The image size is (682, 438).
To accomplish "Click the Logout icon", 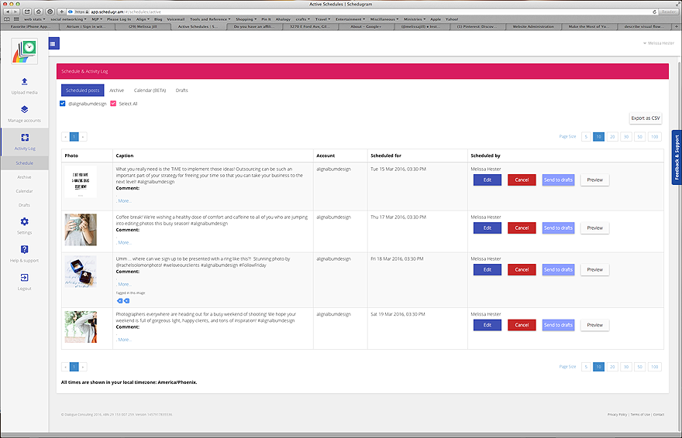I will pyautogui.click(x=24, y=277).
